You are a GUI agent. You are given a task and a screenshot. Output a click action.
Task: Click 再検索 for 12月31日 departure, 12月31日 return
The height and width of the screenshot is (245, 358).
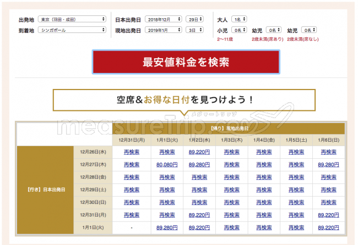(x=132, y=215)
